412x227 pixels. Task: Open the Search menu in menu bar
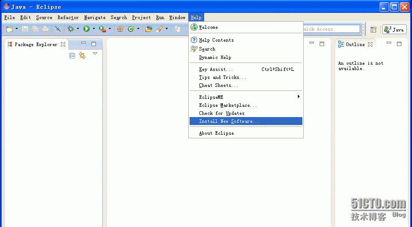[119, 17]
